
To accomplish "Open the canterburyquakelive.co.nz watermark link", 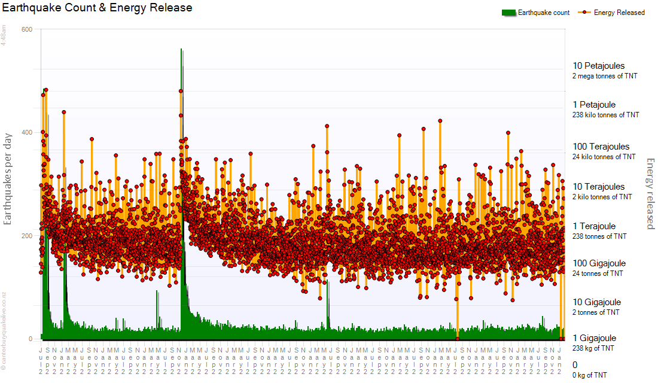I will (x=4, y=329).
